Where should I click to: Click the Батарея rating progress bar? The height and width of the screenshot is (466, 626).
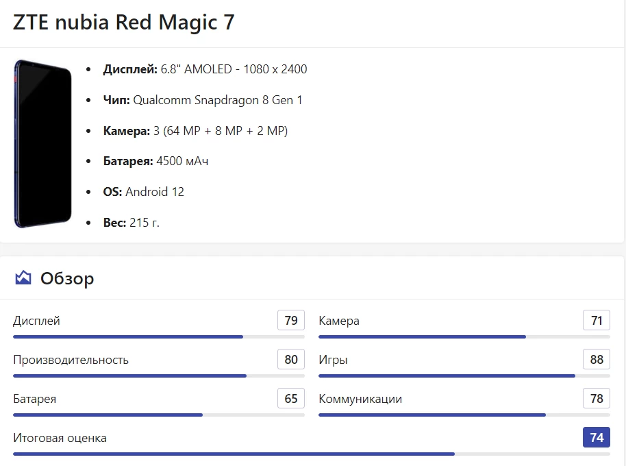click(x=158, y=415)
